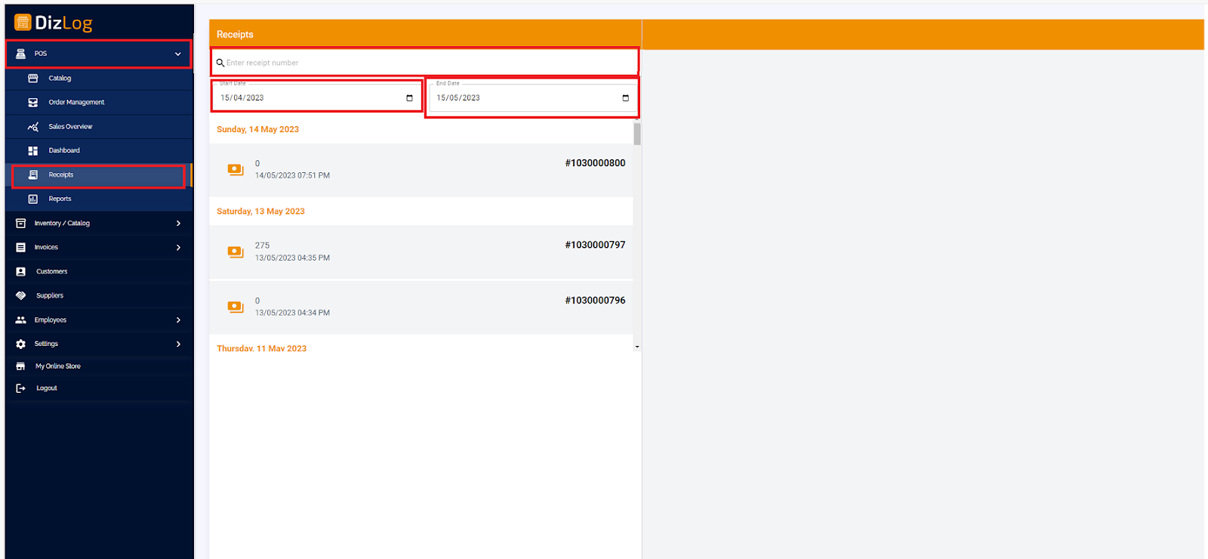This screenshot has height=559, width=1208.
Task: Click the POS cash register icon
Action: (21, 54)
